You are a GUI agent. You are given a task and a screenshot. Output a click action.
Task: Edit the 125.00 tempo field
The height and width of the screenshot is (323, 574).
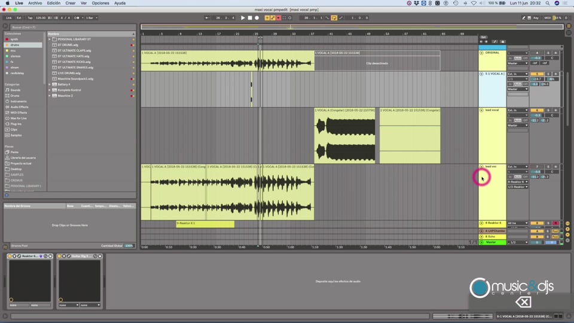41,17
